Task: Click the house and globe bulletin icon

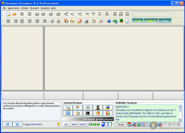Action: (129, 124)
